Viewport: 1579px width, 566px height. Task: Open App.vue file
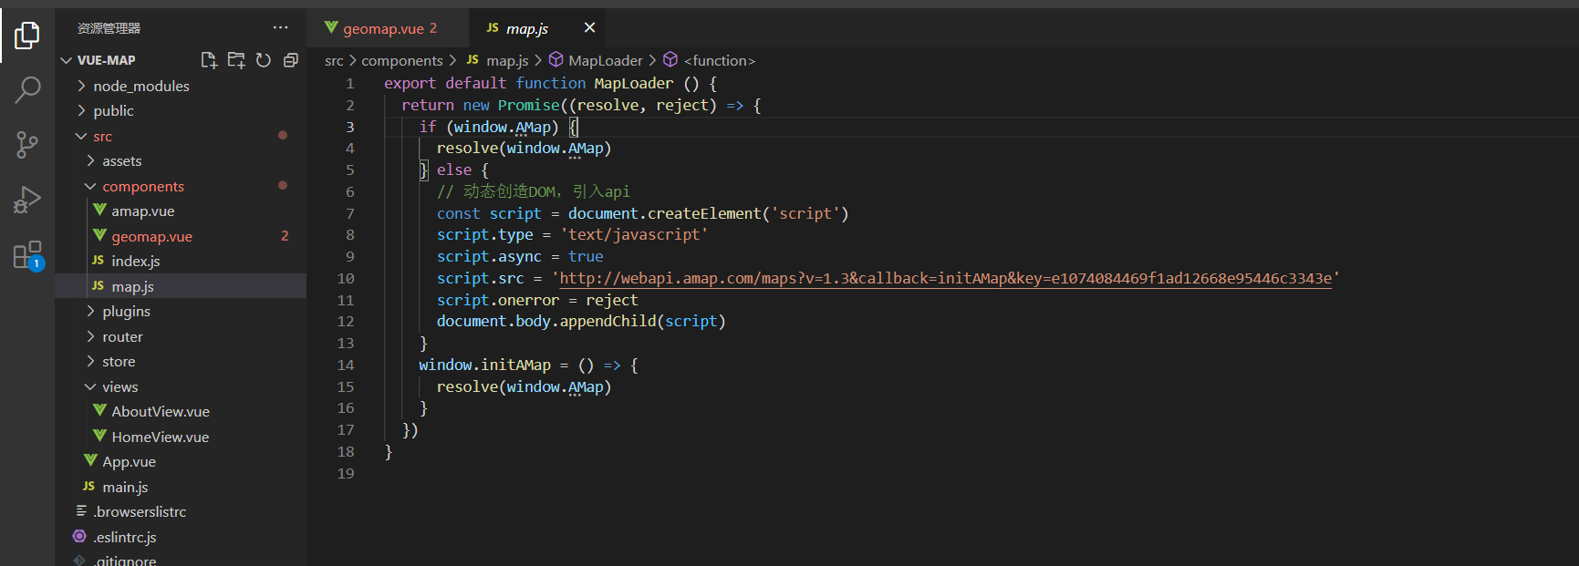click(181, 461)
